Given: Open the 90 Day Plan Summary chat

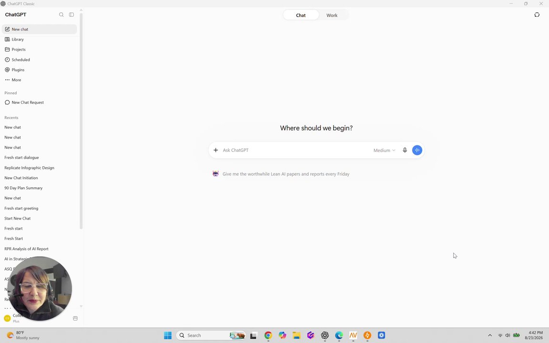Looking at the screenshot, I should pos(39,188).
